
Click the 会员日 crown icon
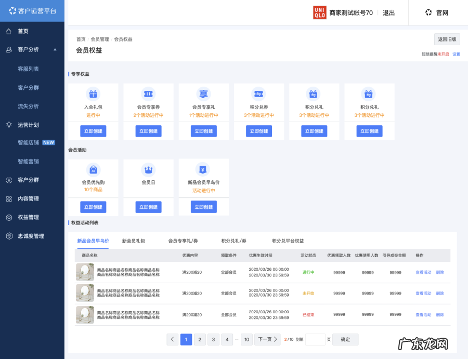click(x=148, y=169)
